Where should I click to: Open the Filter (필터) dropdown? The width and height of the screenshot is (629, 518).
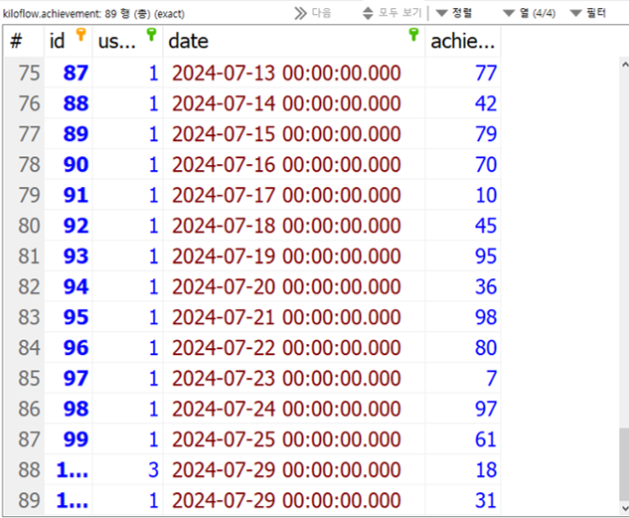(587, 13)
